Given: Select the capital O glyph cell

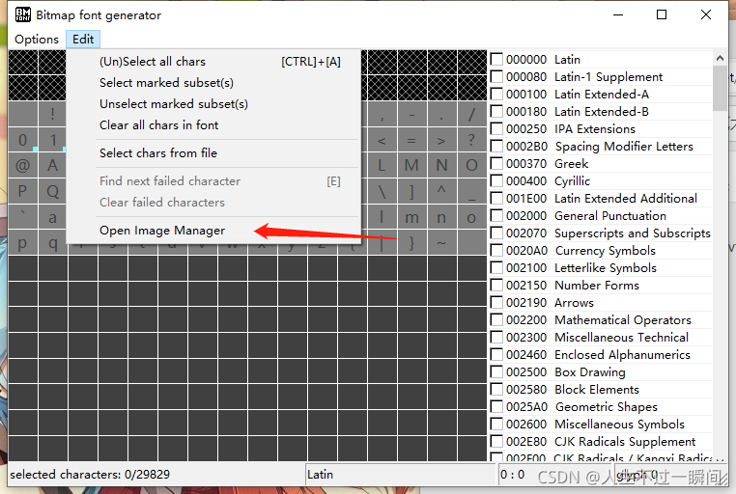Looking at the screenshot, I should pos(471,165).
